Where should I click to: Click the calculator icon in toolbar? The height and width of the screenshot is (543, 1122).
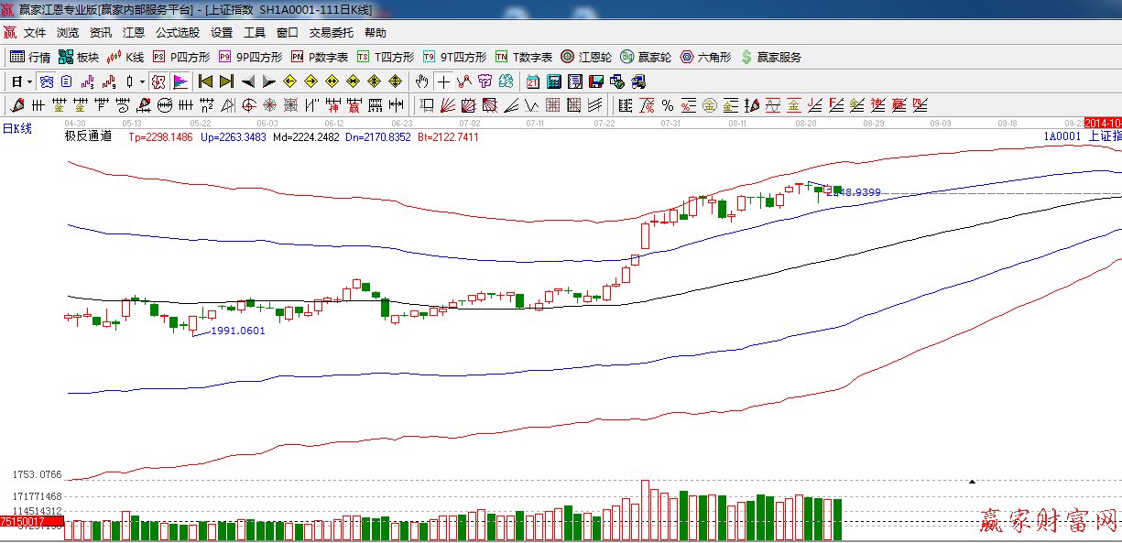[x=553, y=81]
